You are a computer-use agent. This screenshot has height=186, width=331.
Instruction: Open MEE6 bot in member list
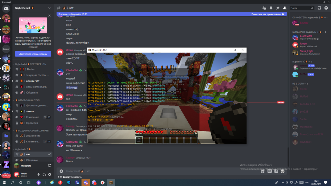310,74
